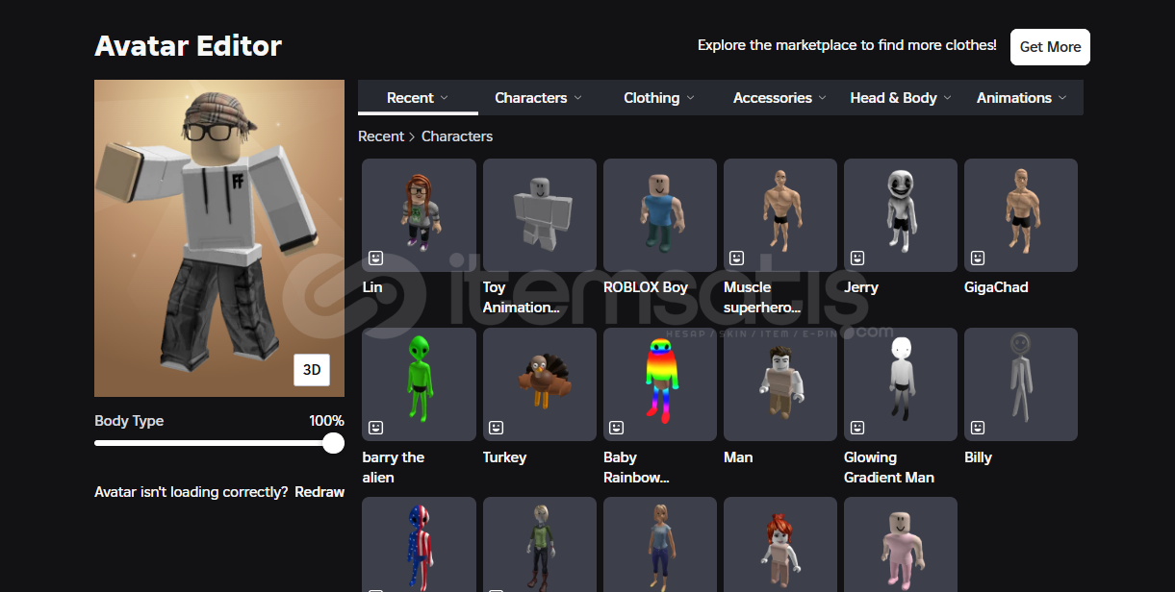Select the Lin character thumbnail

click(x=419, y=215)
